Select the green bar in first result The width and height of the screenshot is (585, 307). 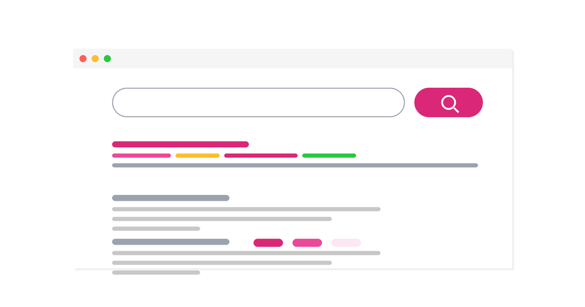329,156
